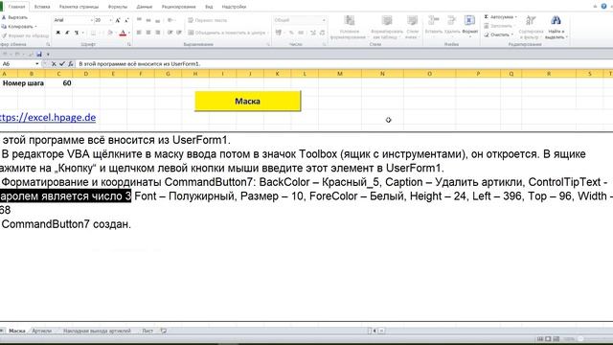Image resolution: width=613 pixels, height=345 pixels.
Task: Open the font size dropdown showing 20
Action: 111,20
